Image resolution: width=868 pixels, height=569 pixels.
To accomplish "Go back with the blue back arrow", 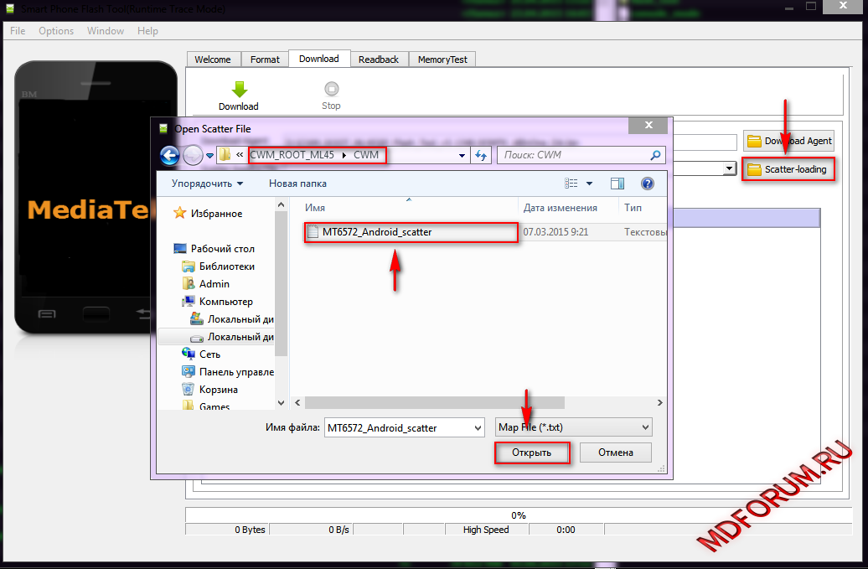I will point(170,156).
